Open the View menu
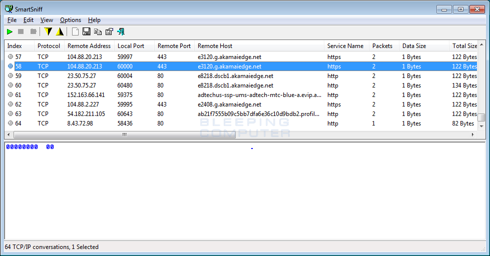This screenshot has width=490, height=256. (47, 20)
